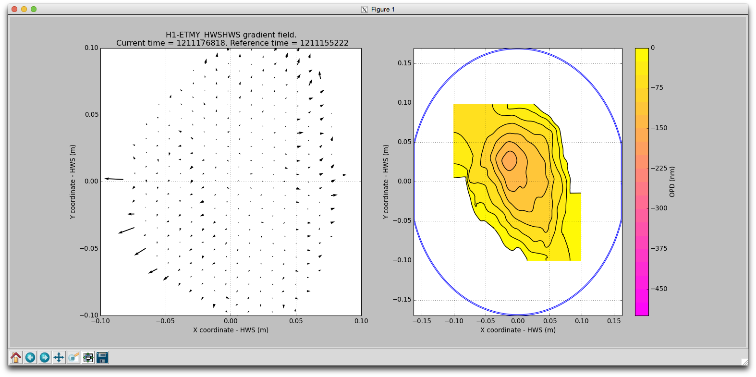Close the Figure 1 window

[x=14, y=9]
